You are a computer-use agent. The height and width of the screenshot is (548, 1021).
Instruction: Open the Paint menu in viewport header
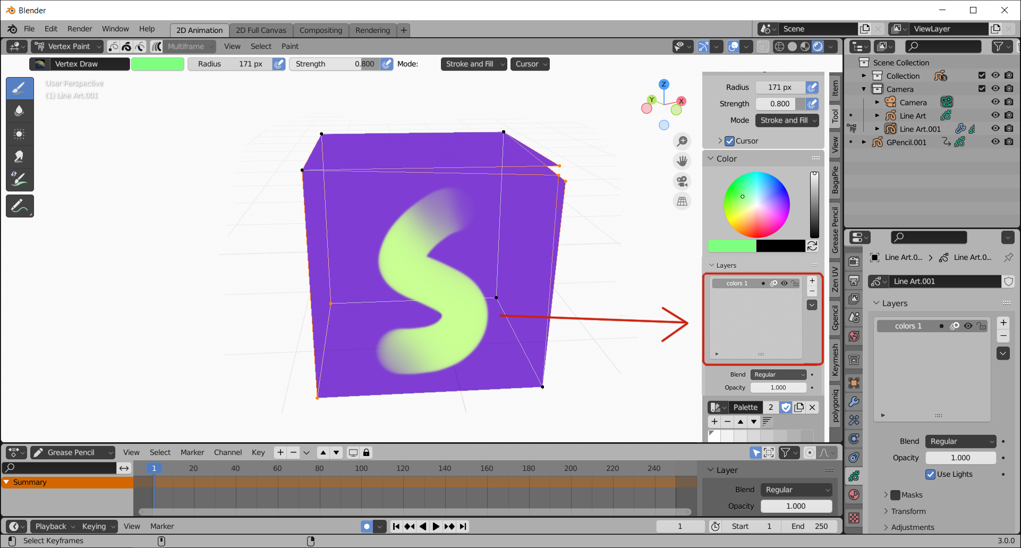point(290,46)
